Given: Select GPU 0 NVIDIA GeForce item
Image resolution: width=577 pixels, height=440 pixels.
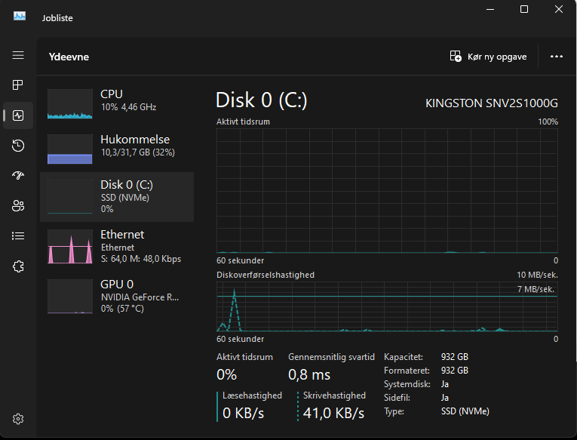Looking at the screenshot, I should 117,295.
